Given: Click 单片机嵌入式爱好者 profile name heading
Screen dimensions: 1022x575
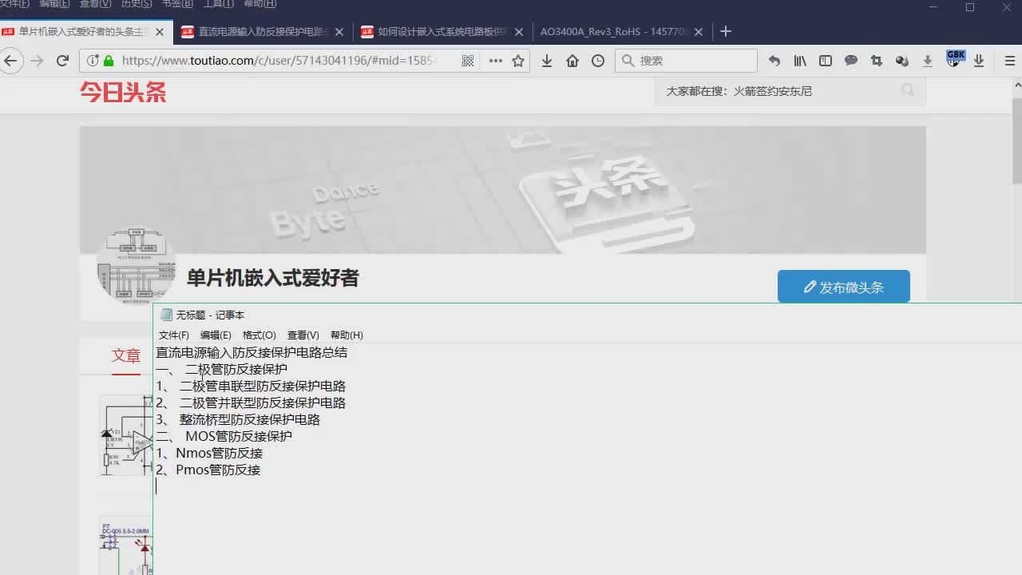Looking at the screenshot, I should pos(273,278).
